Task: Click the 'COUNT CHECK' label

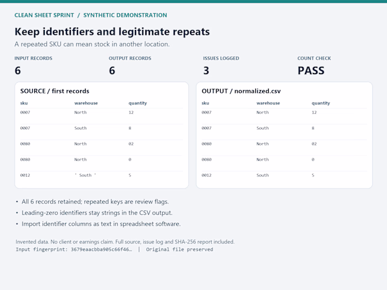Action: click(x=314, y=58)
